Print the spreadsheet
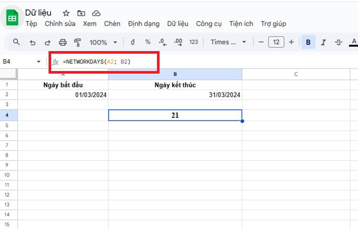The image size is (358, 229). 63,42
